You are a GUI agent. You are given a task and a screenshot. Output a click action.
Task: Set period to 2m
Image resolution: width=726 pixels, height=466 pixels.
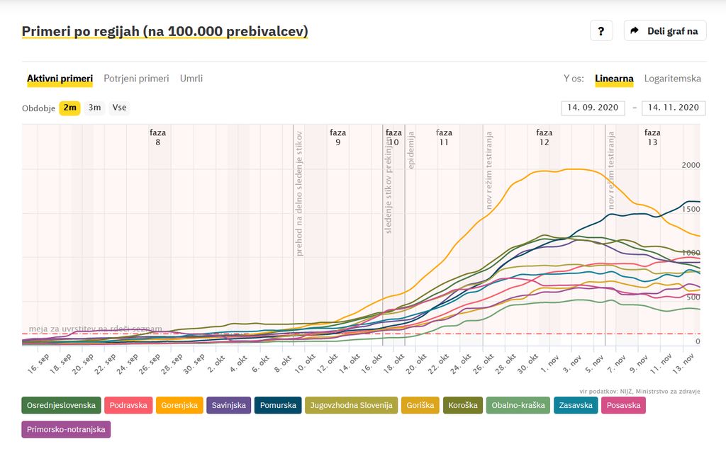tap(69, 108)
